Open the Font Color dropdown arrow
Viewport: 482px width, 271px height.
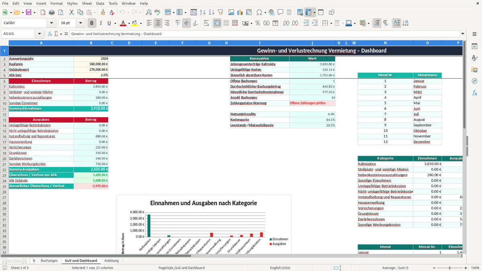129,23
